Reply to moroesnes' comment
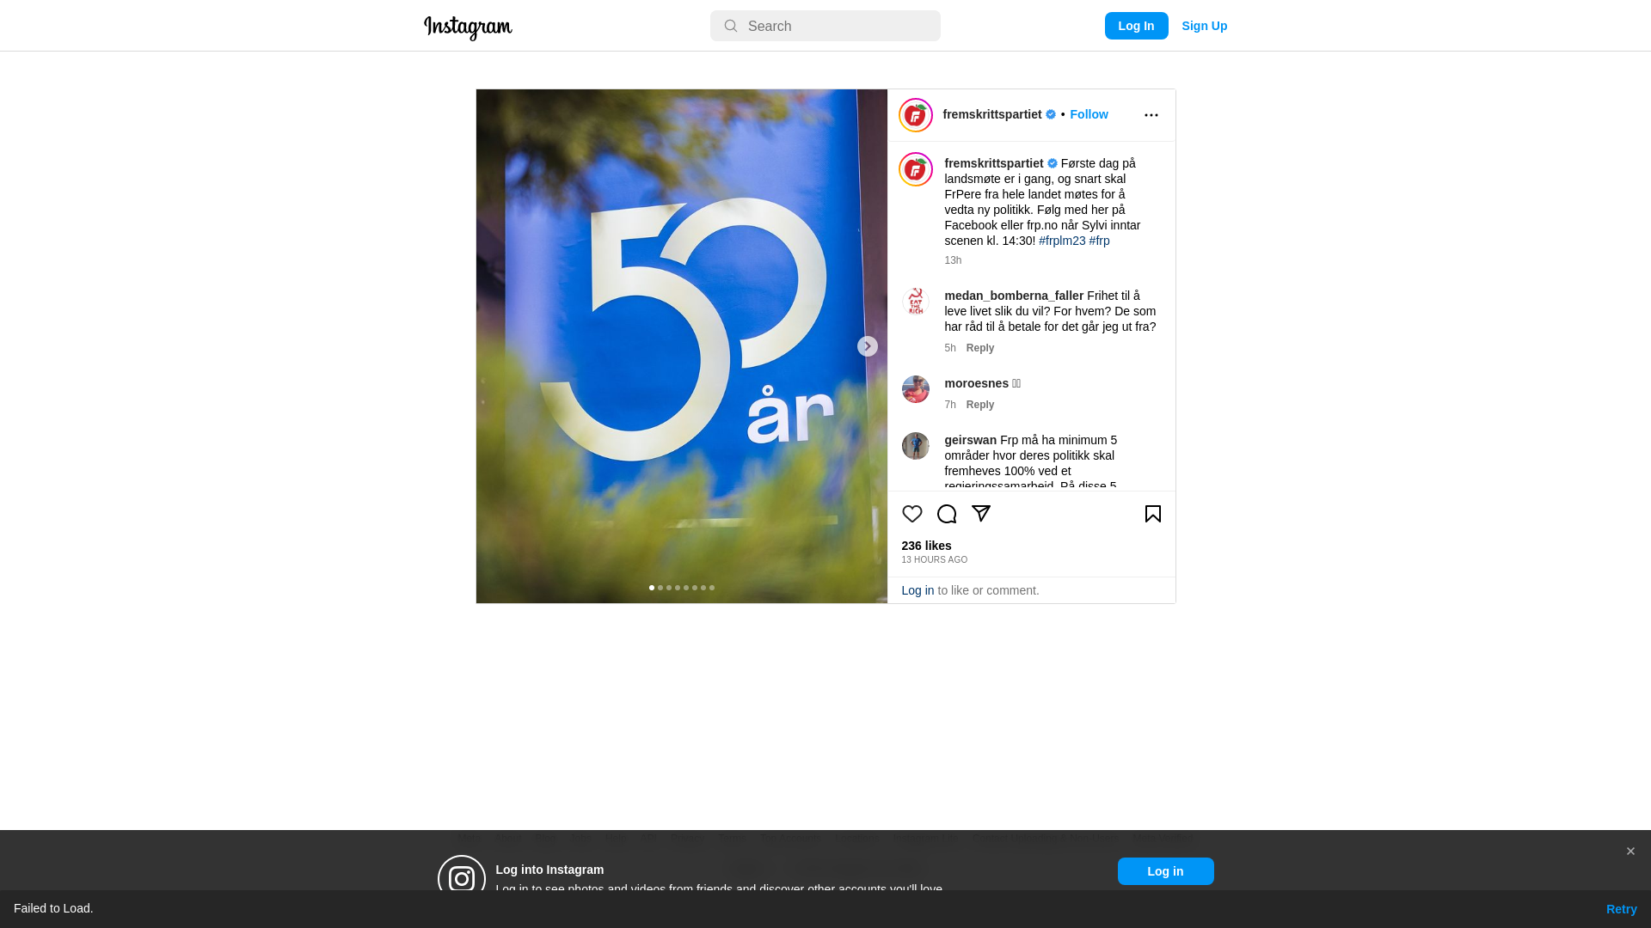Screen dimensions: 1651x928 979,405
